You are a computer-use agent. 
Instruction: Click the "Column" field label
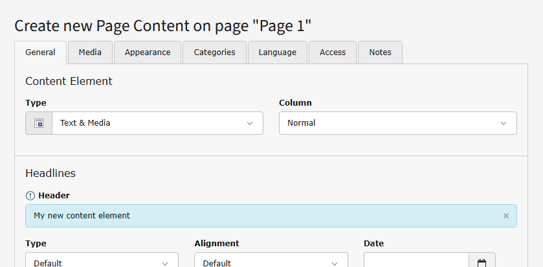(x=295, y=103)
